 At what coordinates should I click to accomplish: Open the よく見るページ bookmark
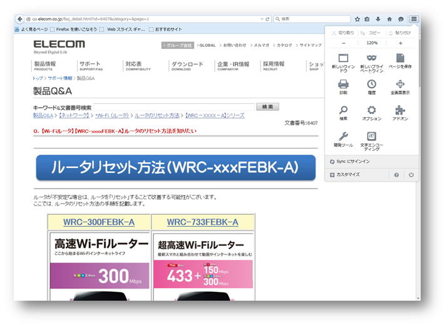(31, 29)
